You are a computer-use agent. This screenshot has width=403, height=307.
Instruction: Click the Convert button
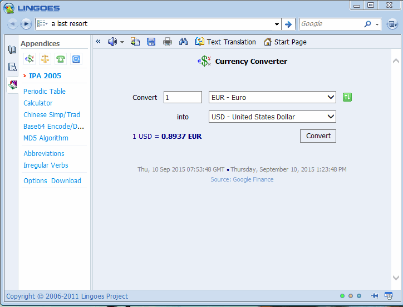[318, 136]
